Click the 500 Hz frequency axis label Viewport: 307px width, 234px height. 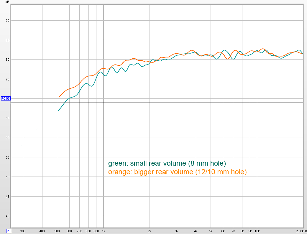57,231
